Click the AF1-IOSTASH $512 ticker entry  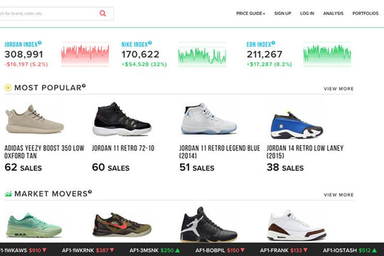pos(350,250)
